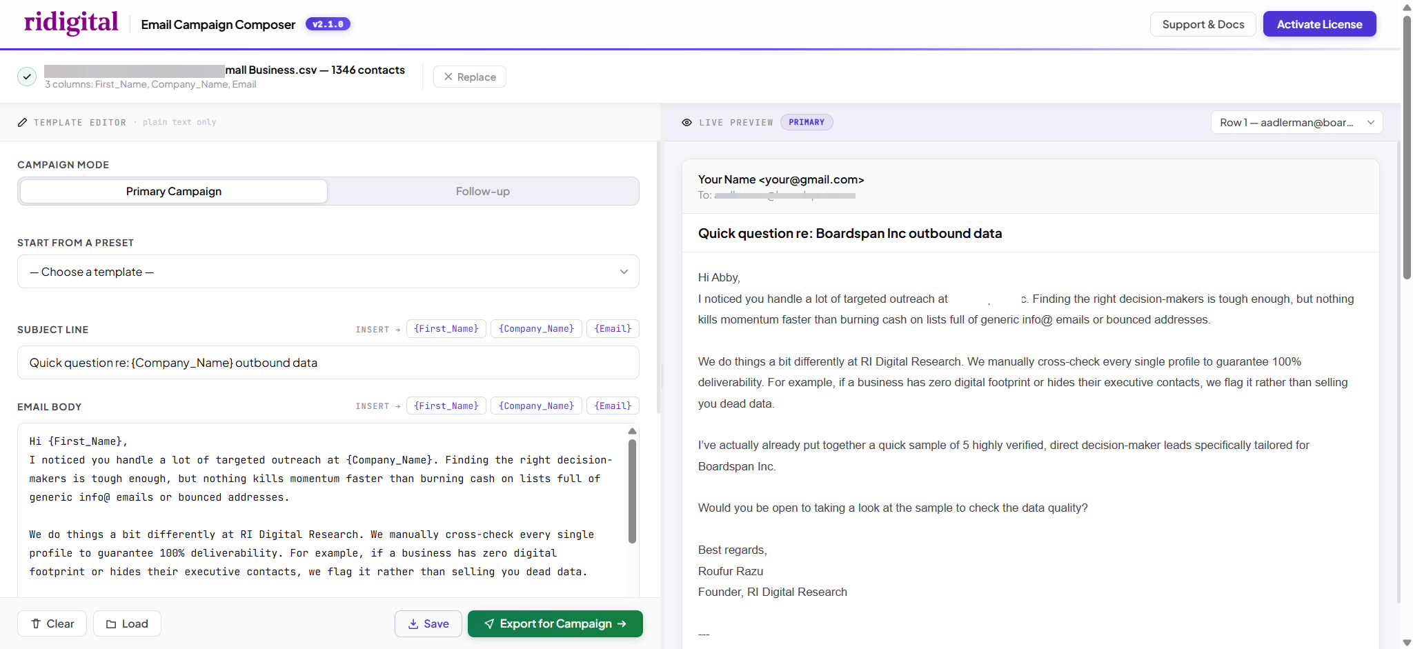Replace the uploaded CSV file
The height and width of the screenshot is (649, 1413).
469,77
